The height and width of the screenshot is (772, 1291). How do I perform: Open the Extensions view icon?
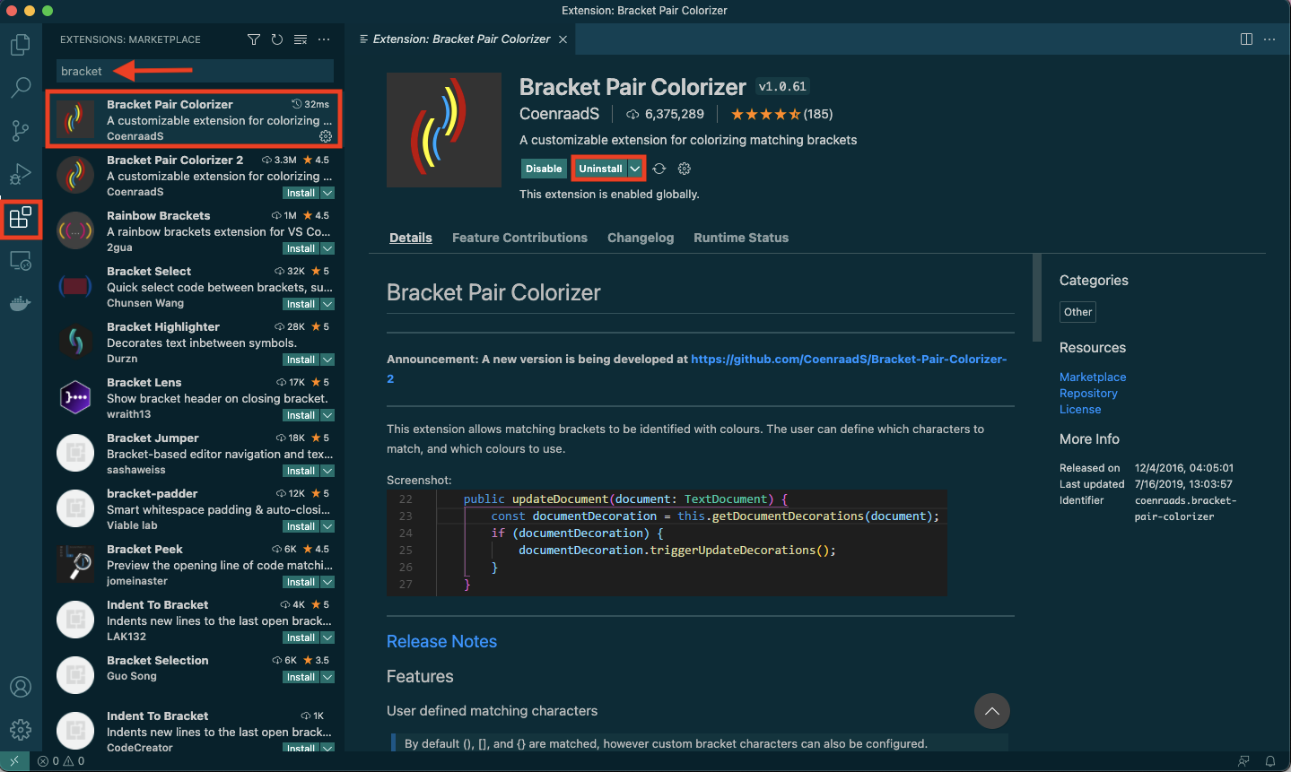[x=21, y=218]
